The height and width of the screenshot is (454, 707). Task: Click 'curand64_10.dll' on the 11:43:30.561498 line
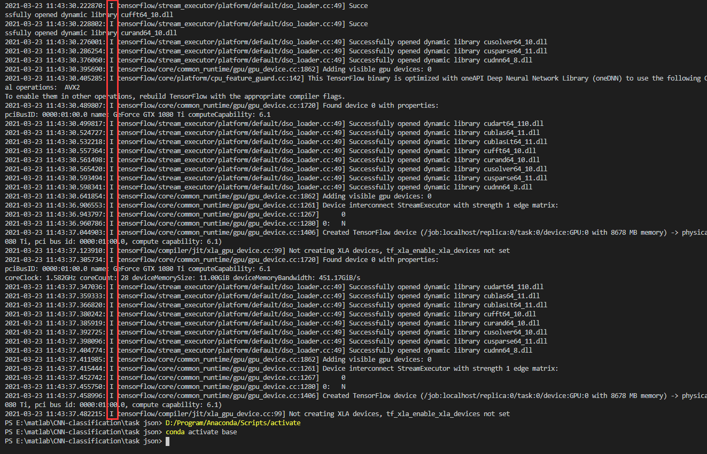(511, 160)
